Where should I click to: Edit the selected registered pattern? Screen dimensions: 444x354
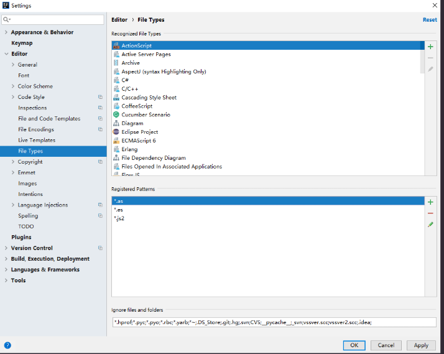coord(430,225)
